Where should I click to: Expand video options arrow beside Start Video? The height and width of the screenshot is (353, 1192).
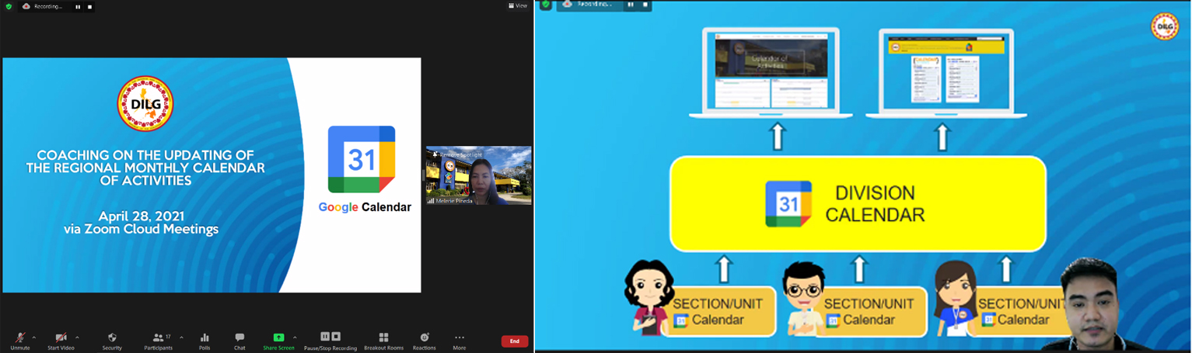tap(77, 337)
